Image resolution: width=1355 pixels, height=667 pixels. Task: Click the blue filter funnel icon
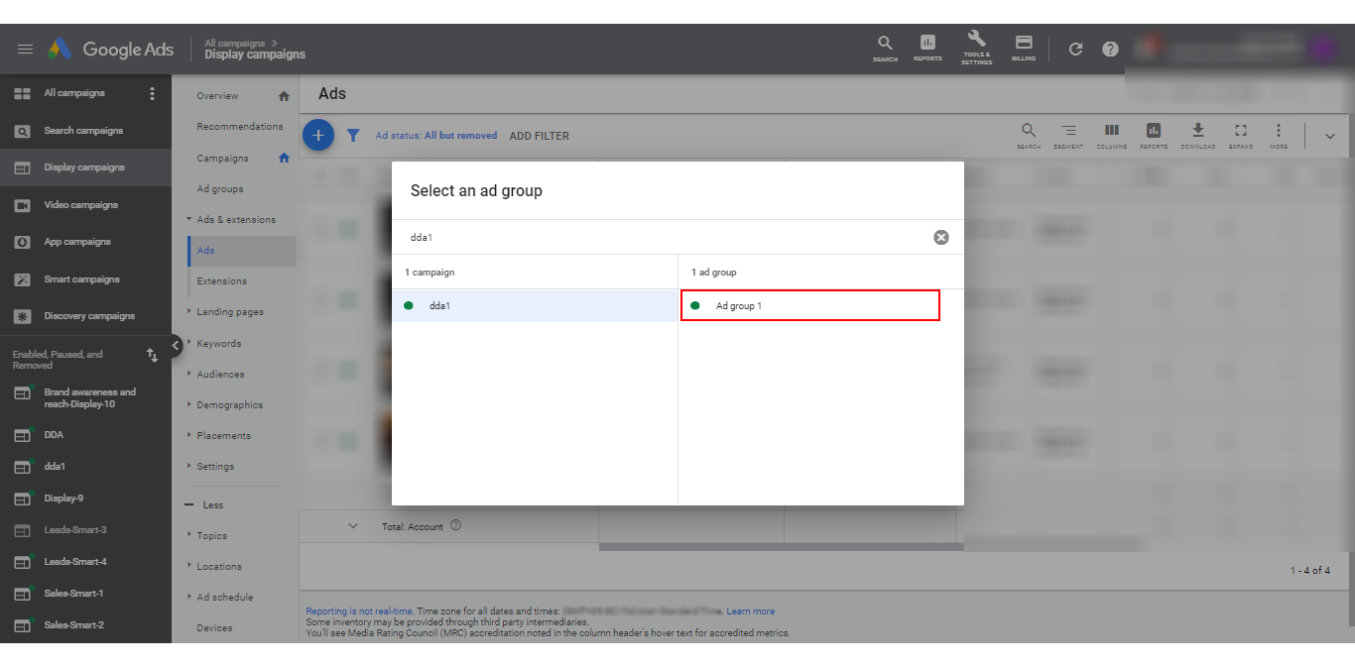click(x=352, y=136)
